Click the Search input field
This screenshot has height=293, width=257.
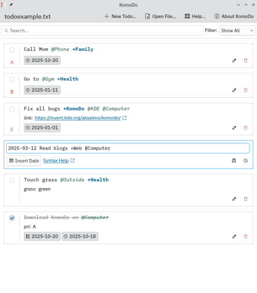tap(102, 31)
